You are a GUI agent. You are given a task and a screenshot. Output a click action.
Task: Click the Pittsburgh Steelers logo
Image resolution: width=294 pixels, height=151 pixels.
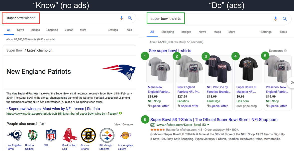(107, 136)
